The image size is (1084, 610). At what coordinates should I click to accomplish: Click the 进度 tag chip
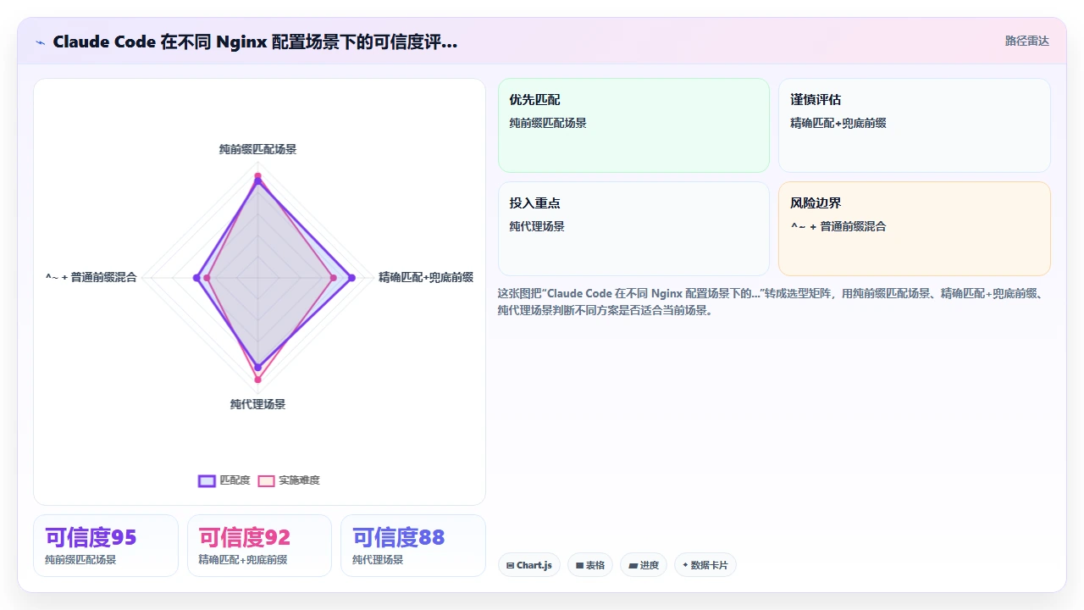coord(644,565)
